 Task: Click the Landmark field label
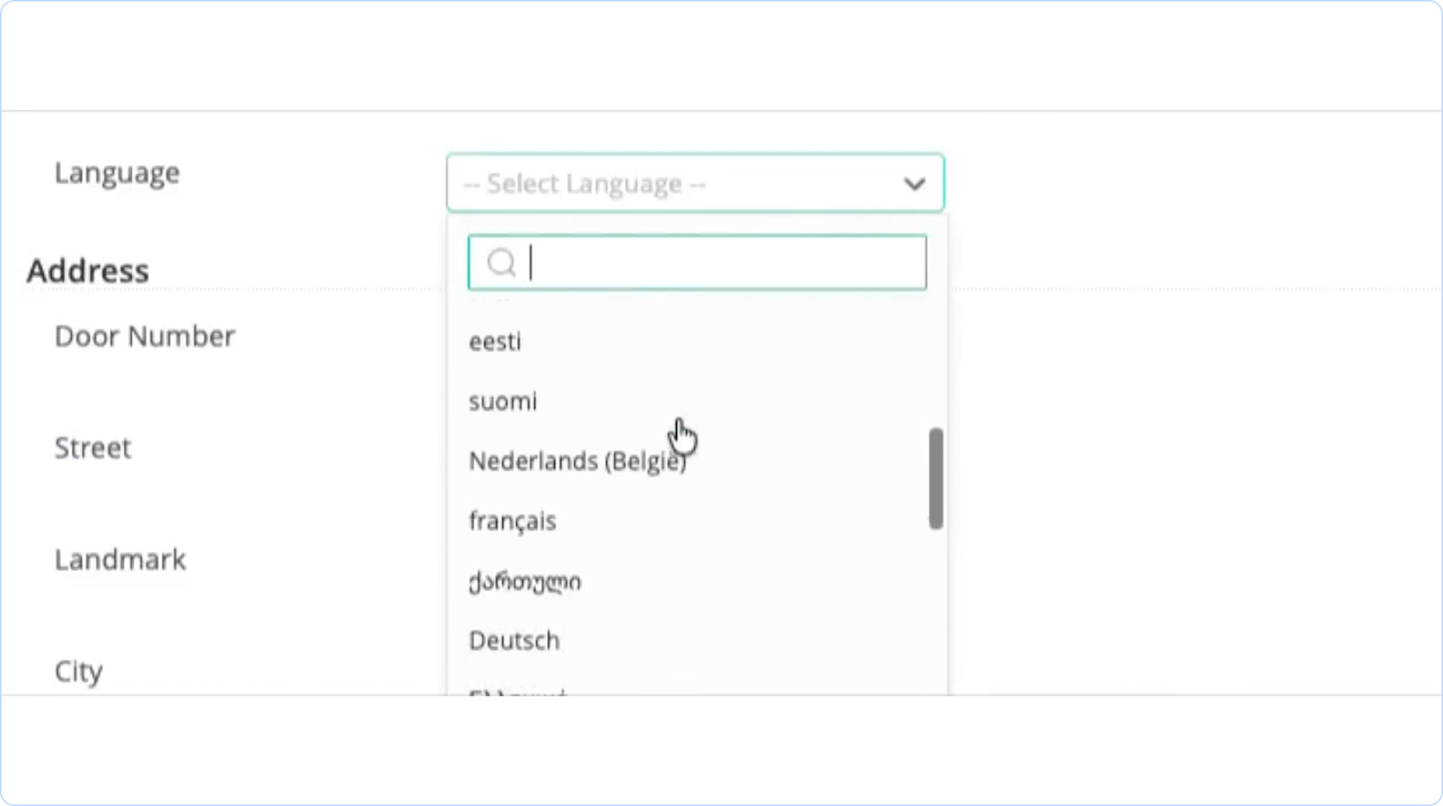pyautogui.click(x=120, y=559)
